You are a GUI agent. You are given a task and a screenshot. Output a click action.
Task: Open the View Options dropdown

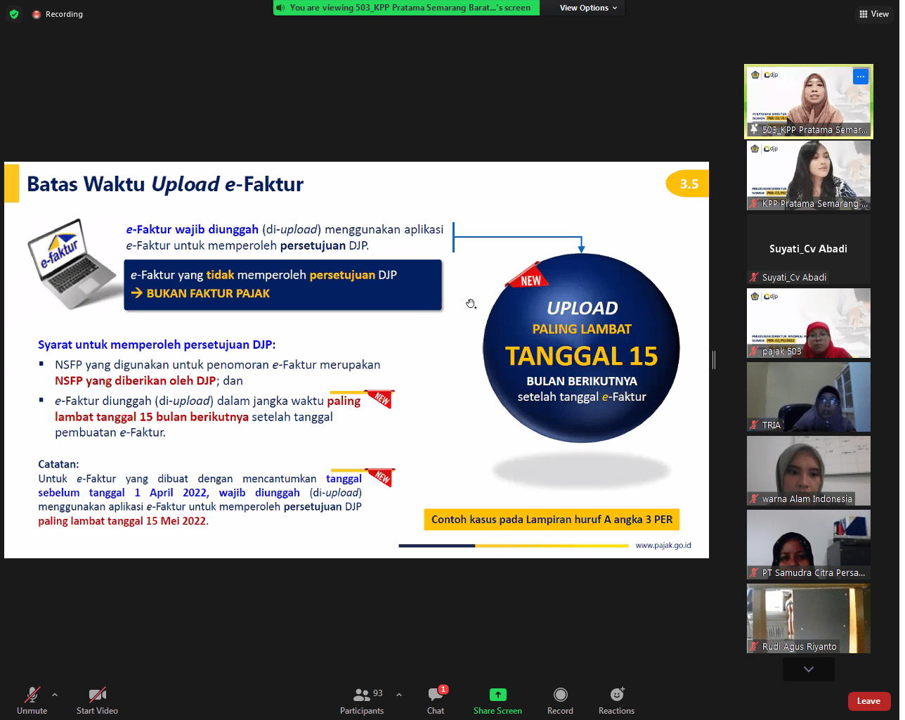point(588,8)
